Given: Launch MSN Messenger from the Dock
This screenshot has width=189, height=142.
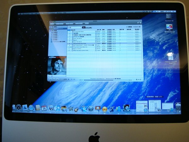Looking at the screenshot, I should pos(119,109).
